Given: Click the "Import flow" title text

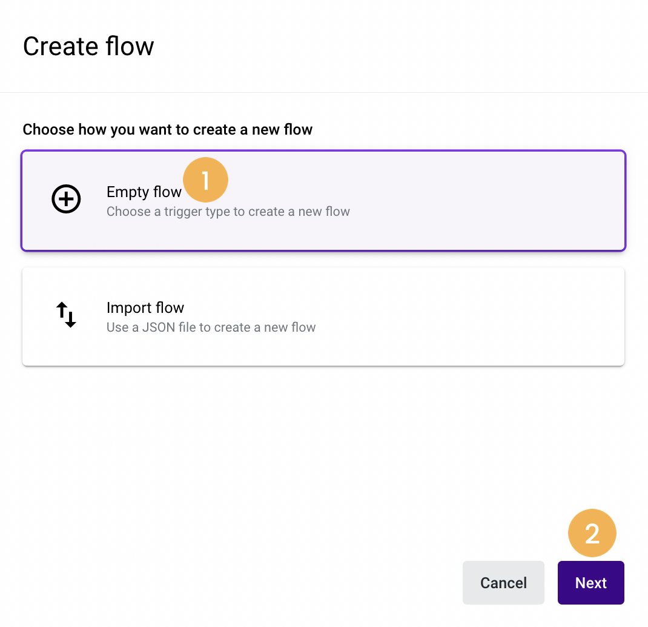Looking at the screenshot, I should point(145,308).
